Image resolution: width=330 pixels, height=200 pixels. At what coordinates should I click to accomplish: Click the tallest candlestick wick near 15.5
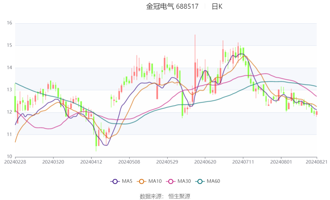[195, 63]
